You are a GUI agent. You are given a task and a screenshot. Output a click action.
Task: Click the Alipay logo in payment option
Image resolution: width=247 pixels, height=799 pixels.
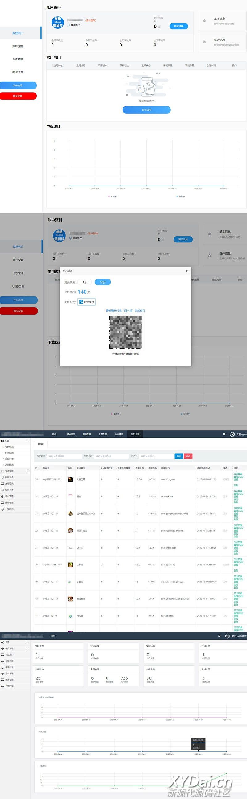(x=81, y=302)
